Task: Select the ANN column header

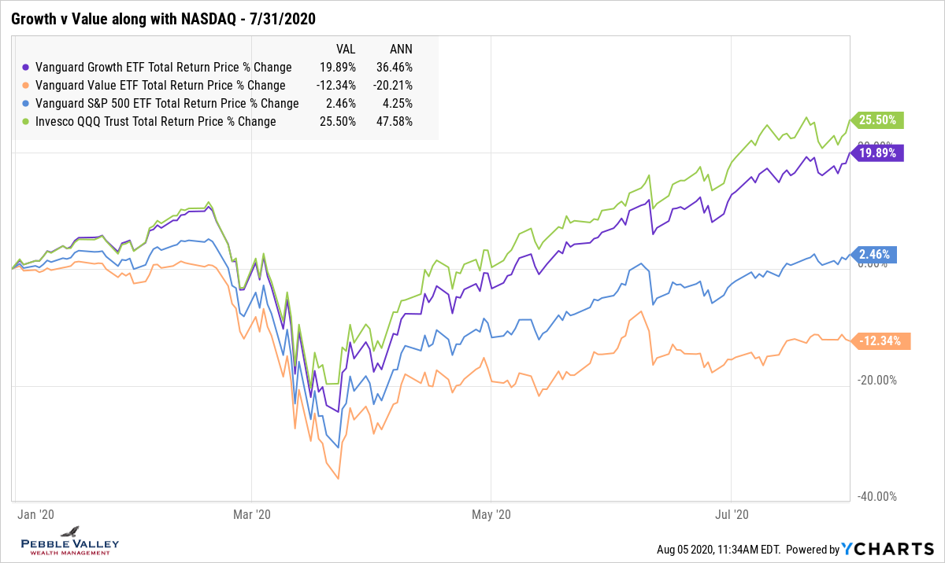Action: [402, 48]
